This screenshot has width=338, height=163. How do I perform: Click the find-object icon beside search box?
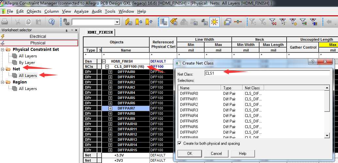click(x=66, y=22)
